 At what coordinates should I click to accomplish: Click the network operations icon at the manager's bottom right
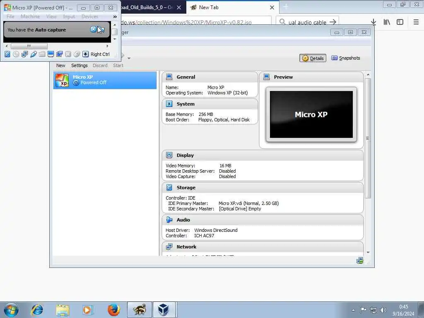pyautogui.click(x=360, y=261)
